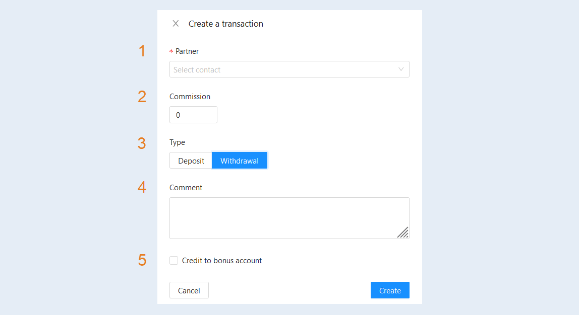Expand the Partner field chevron arrow

(400, 69)
